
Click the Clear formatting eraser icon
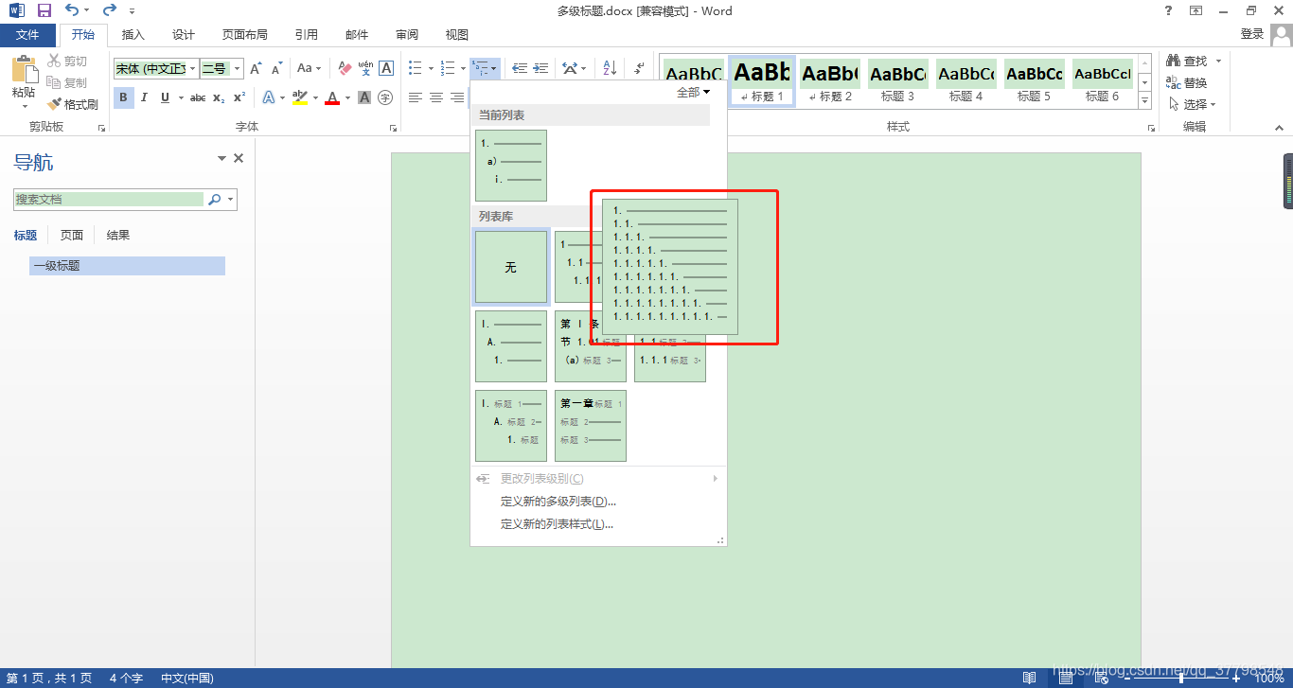pos(345,68)
